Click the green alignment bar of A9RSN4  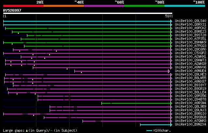136,103
